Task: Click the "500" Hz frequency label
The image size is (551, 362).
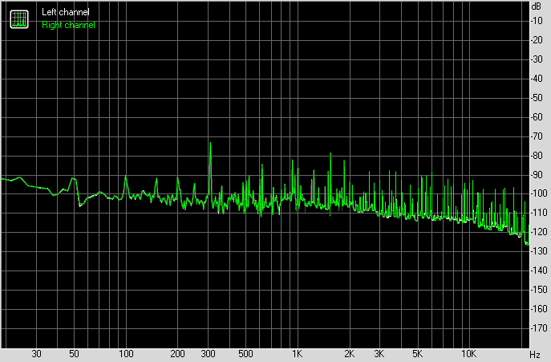Action: pos(245,354)
